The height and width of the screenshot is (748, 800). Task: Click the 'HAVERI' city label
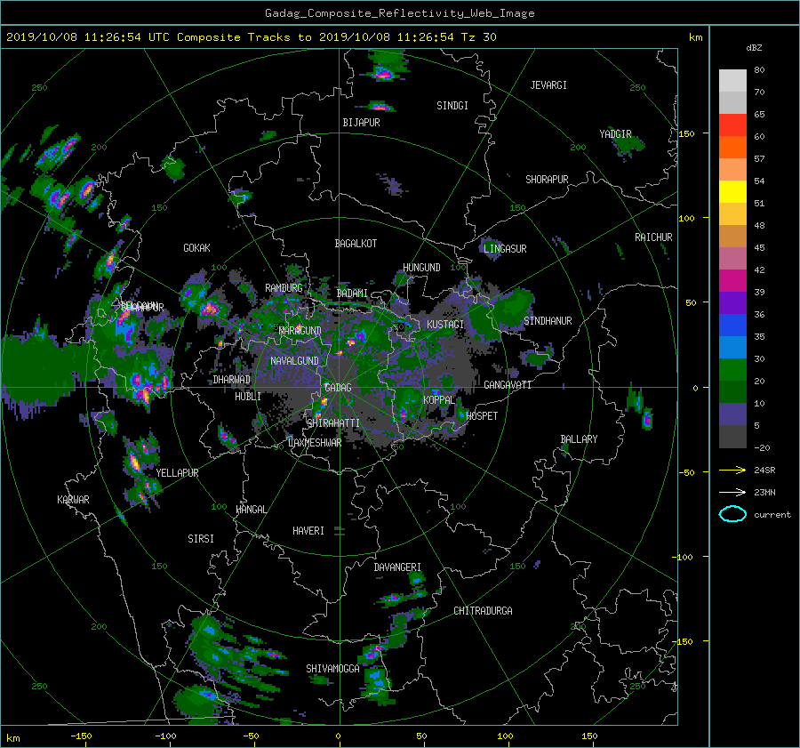[308, 531]
